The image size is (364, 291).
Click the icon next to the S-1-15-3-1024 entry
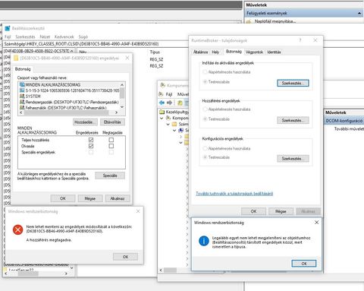(22, 90)
